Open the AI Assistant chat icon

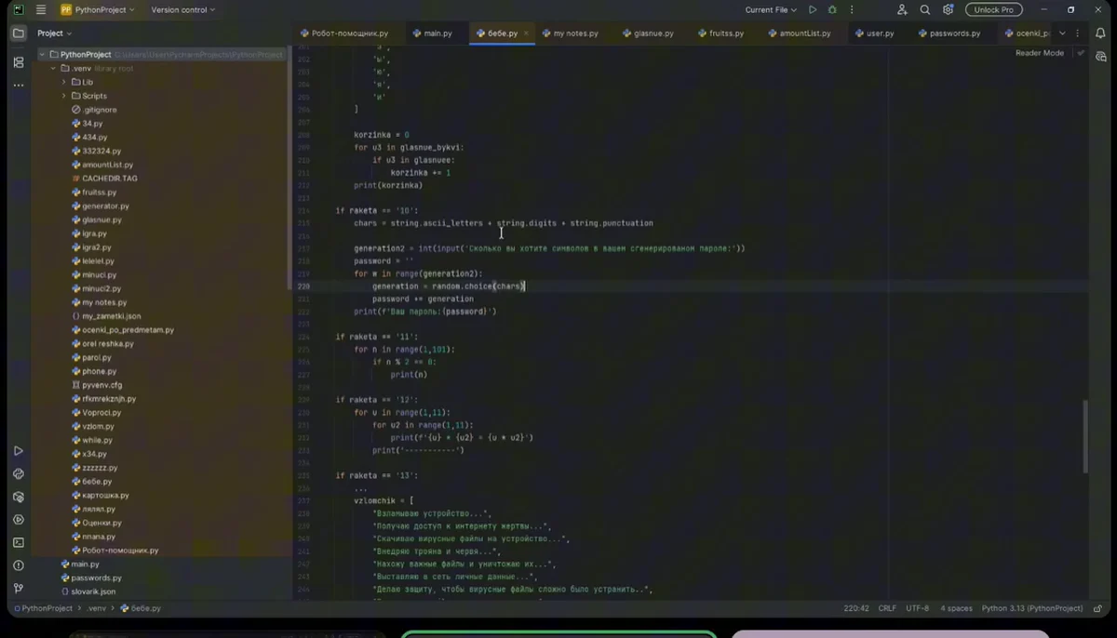[x=1102, y=57]
